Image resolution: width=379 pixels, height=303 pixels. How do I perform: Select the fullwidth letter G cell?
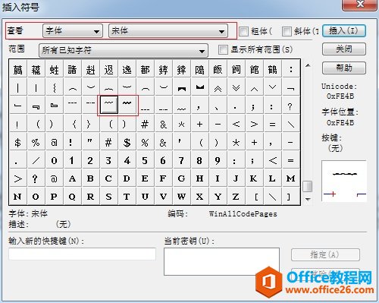[x=182, y=178]
